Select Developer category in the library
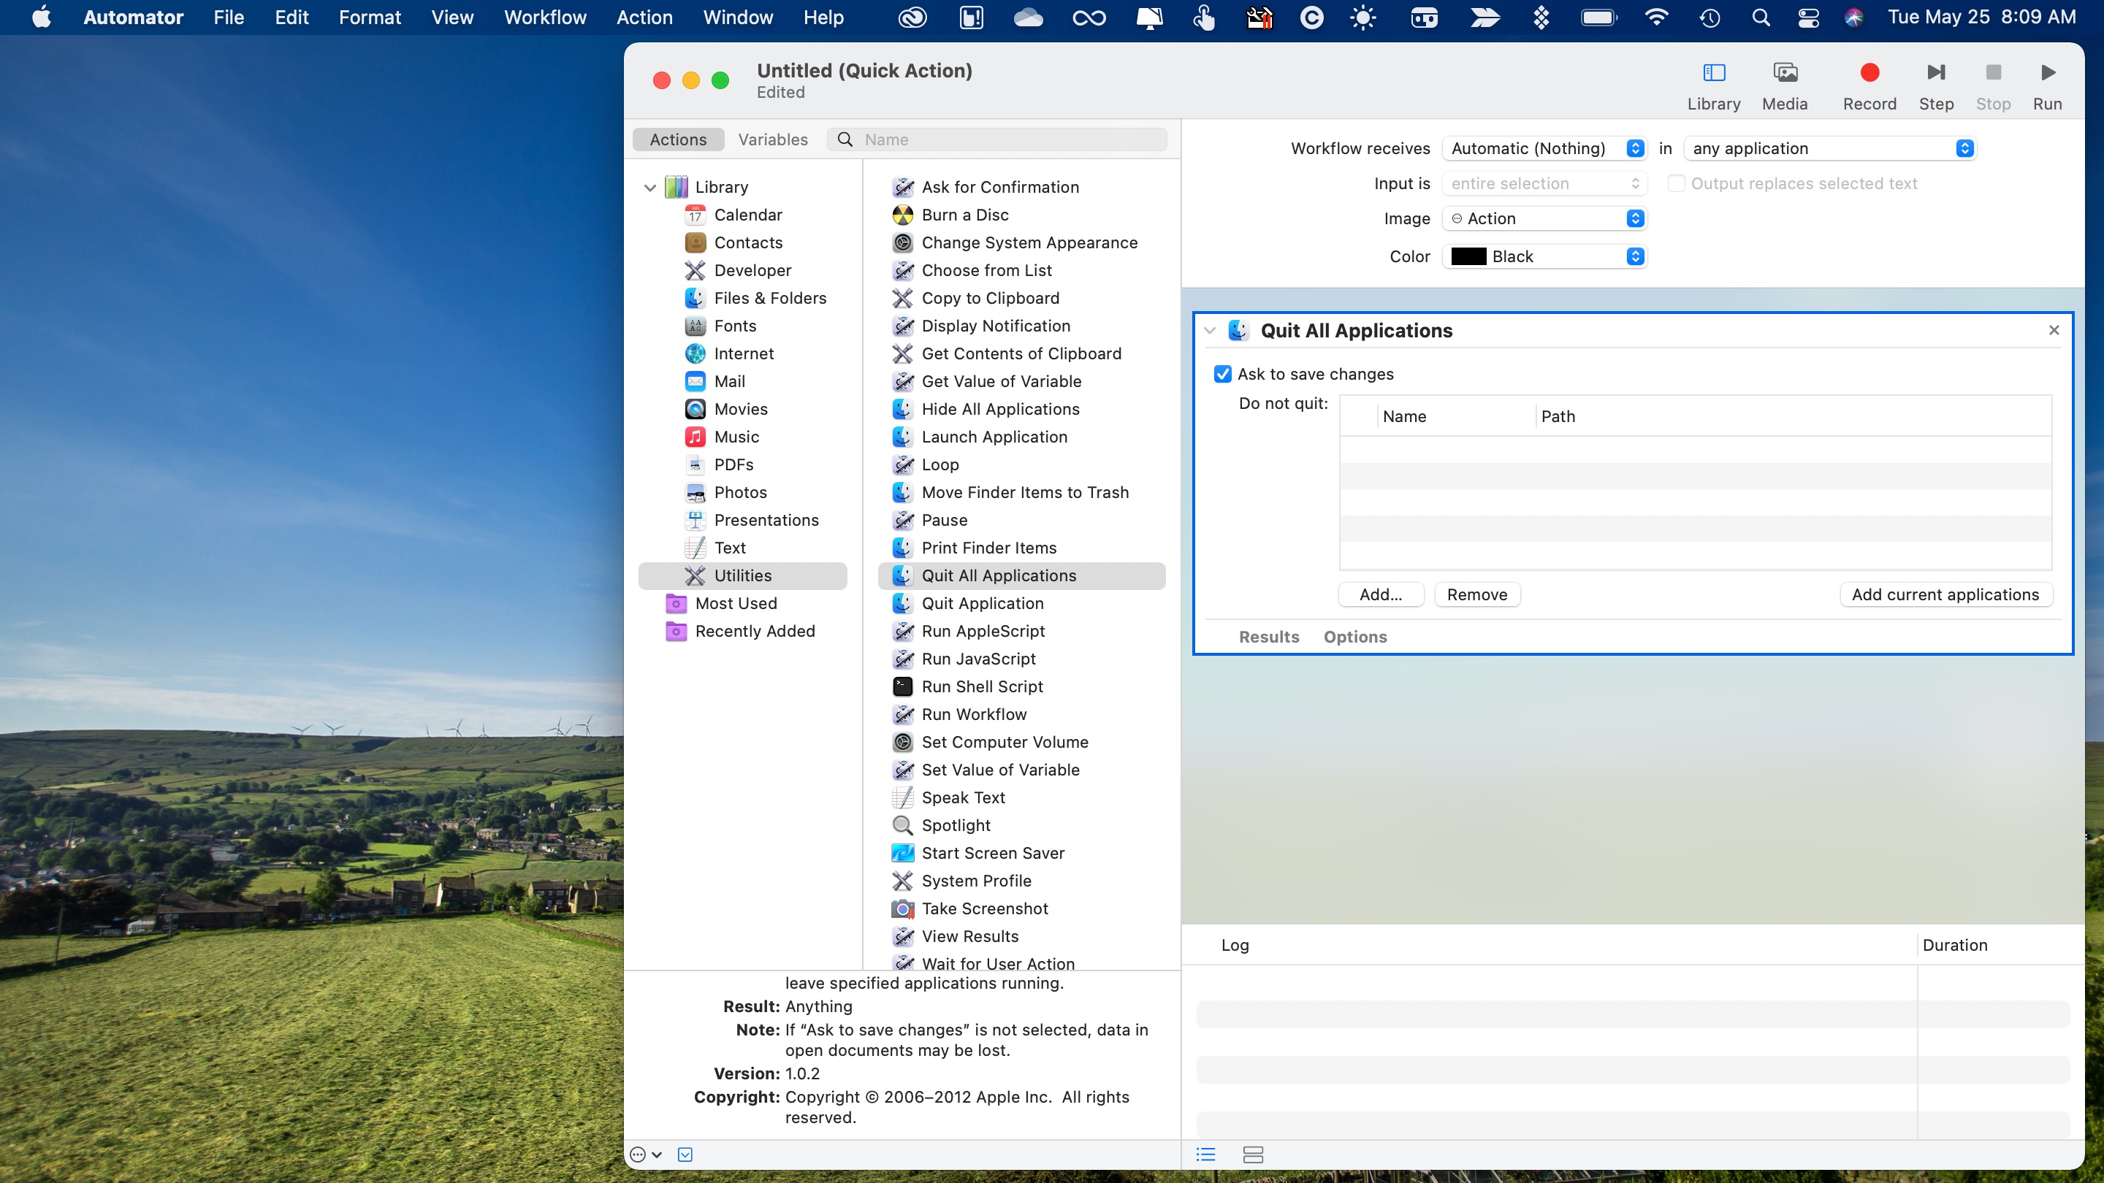 [752, 270]
